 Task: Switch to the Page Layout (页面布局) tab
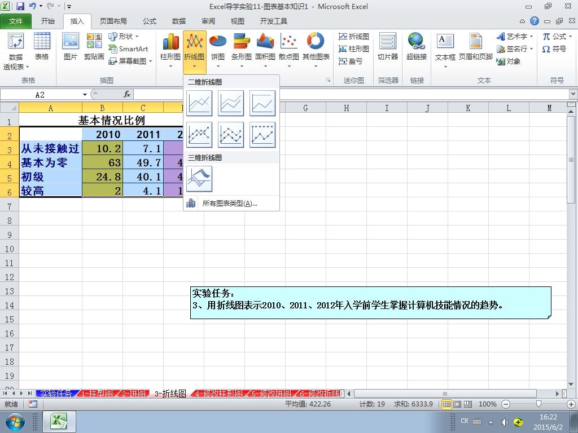pos(113,21)
